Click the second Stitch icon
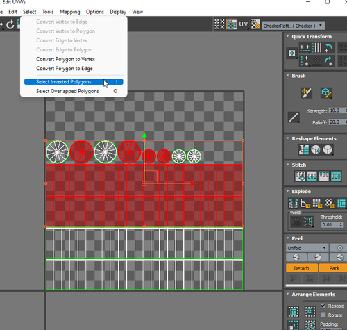 [x=312, y=176]
